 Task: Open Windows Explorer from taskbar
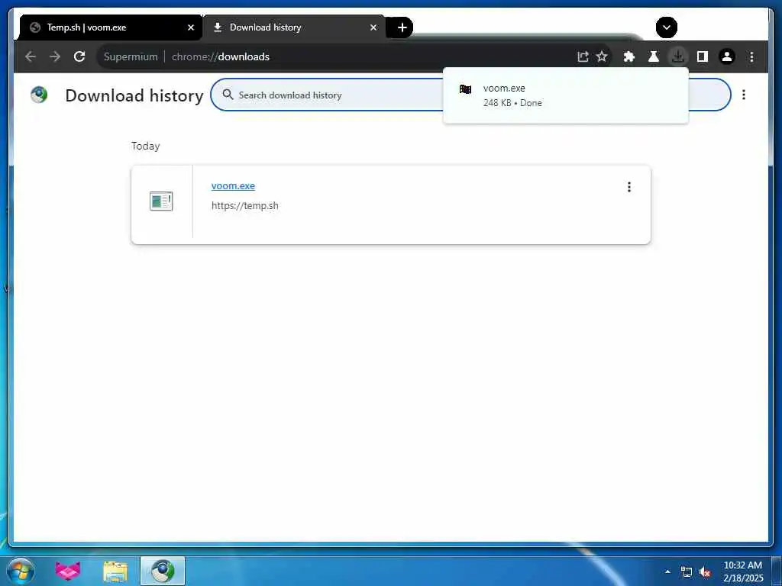115,572
